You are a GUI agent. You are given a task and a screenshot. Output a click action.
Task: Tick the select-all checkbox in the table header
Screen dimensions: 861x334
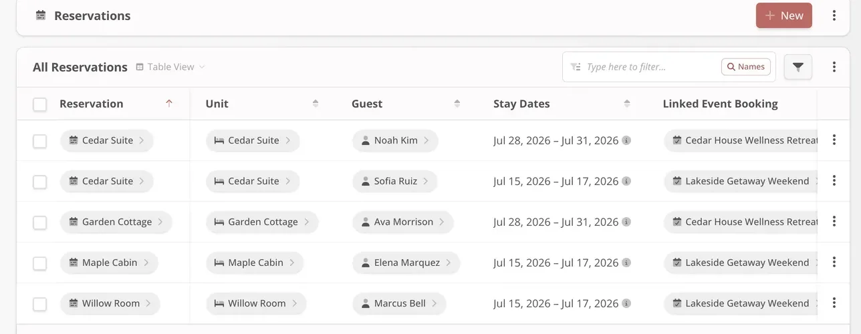[40, 104]
